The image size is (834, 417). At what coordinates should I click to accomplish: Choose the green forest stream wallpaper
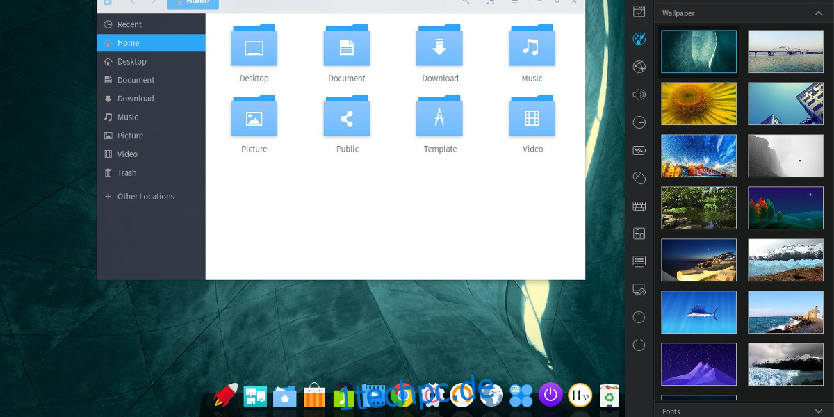698,208
